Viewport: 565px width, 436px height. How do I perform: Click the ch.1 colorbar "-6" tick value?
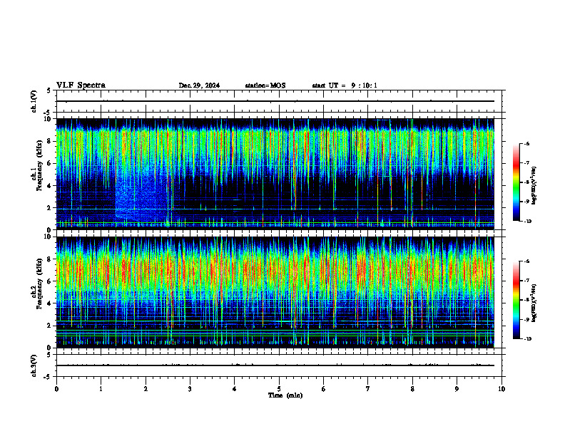click(526, 144)
